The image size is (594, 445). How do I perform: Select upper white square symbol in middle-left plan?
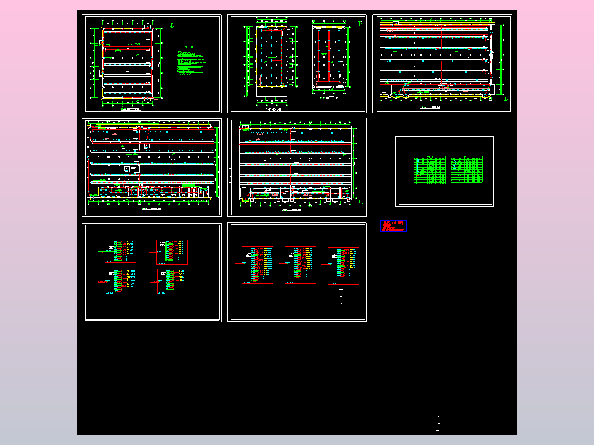point(147,146)
